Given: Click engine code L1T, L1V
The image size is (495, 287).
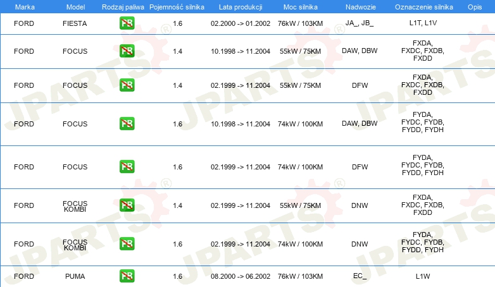Looking at the screenshot, I should click(x=423, y=23).
